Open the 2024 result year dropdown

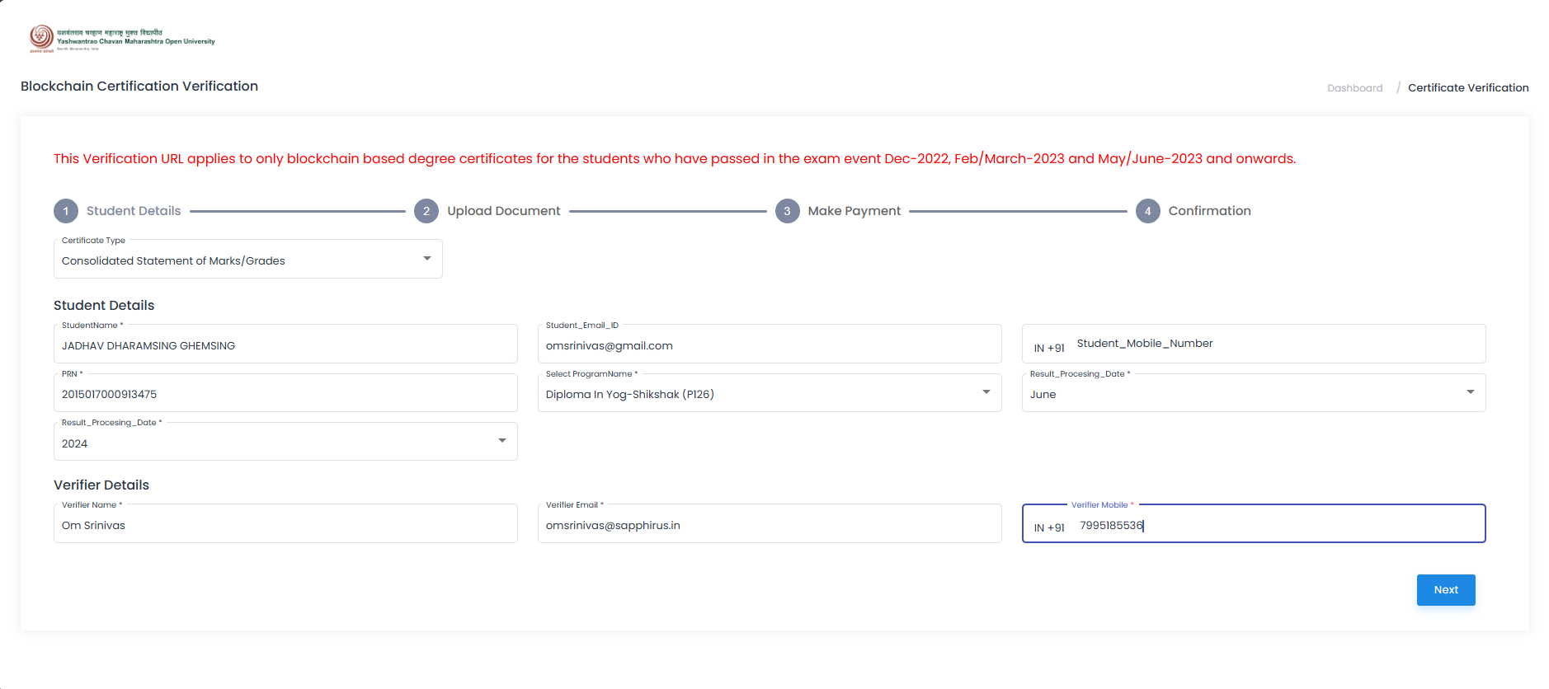pos(285,443)
